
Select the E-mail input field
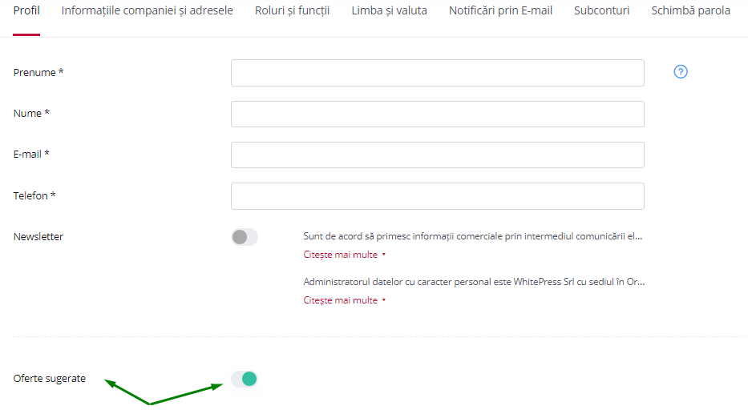point(438,155)
